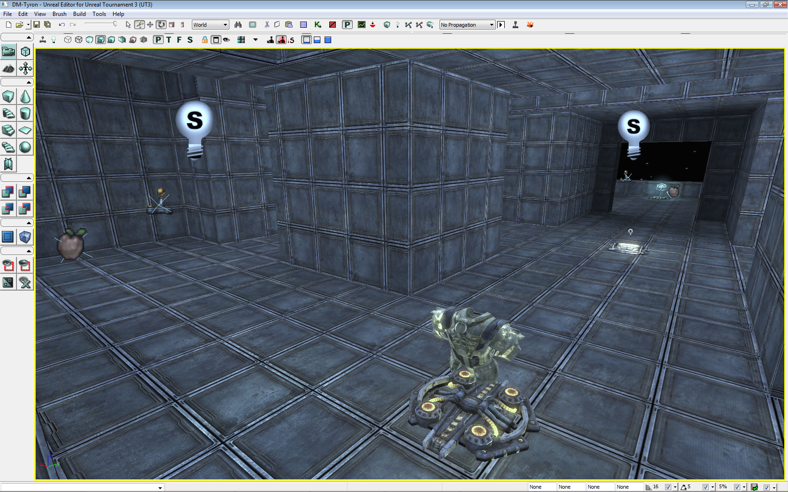
Task: Open the No Propagation dropdown
Action: tap(467, 25)
